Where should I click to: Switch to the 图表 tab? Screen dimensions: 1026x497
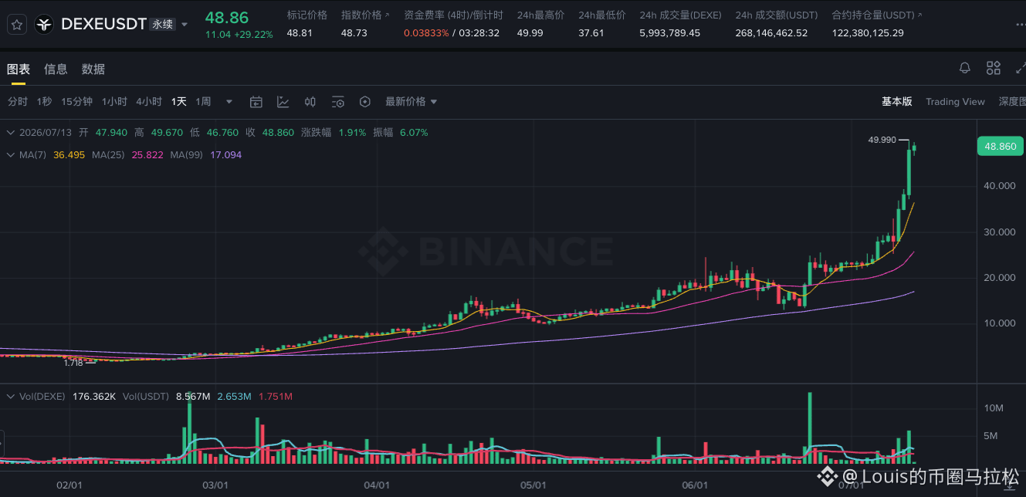pos(19,69)
